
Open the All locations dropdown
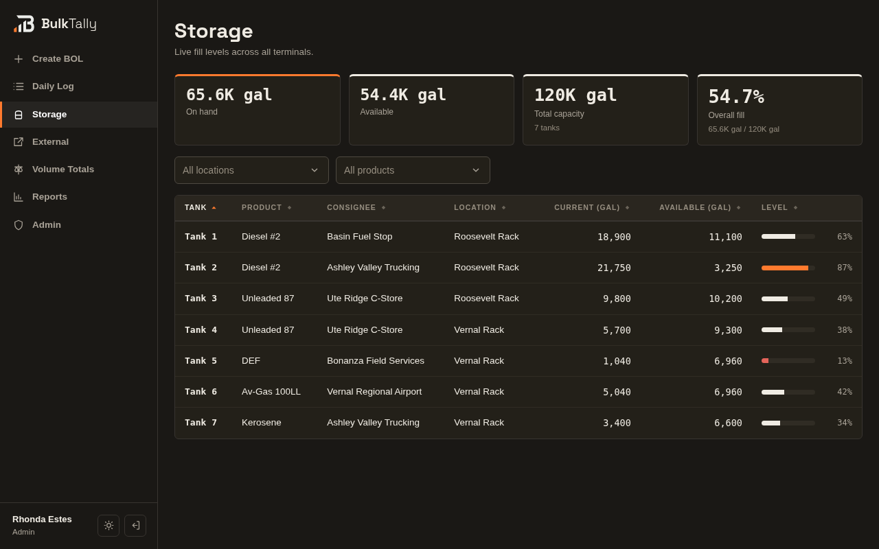click(251, 170)
